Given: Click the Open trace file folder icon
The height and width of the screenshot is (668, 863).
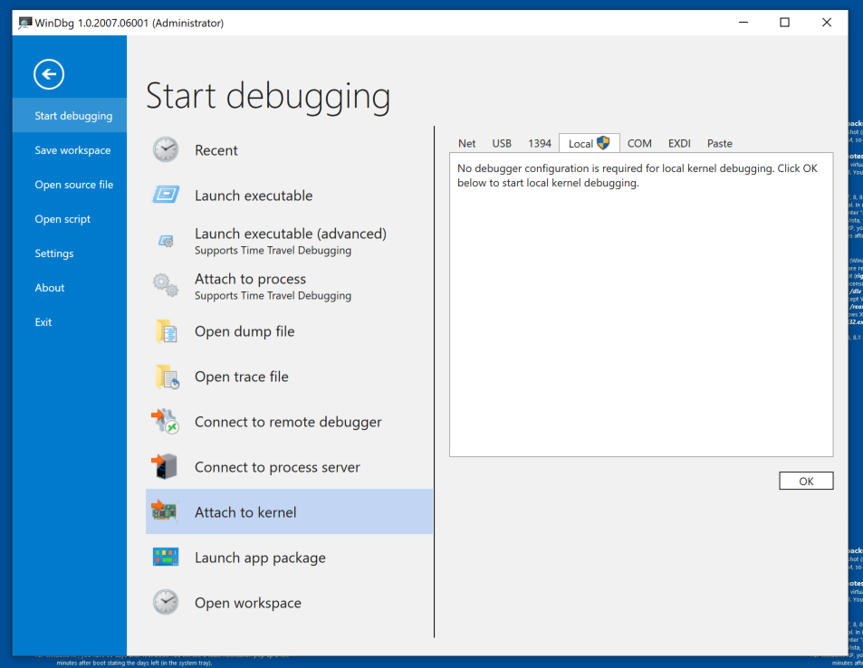Looking at the screenshot, I should [x=167, y=377].
